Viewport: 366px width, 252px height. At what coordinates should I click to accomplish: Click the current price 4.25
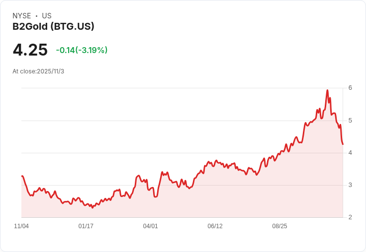30,50
